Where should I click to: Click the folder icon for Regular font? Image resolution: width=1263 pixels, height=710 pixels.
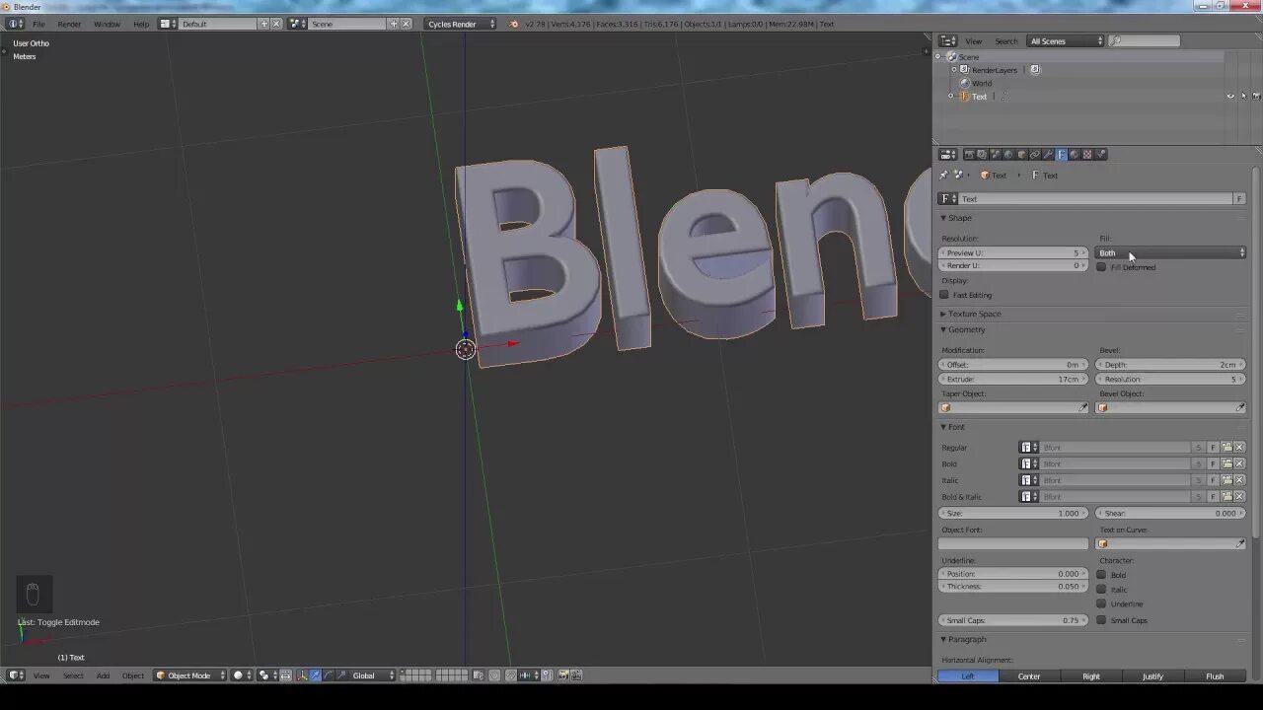(x=1226, y=448)
